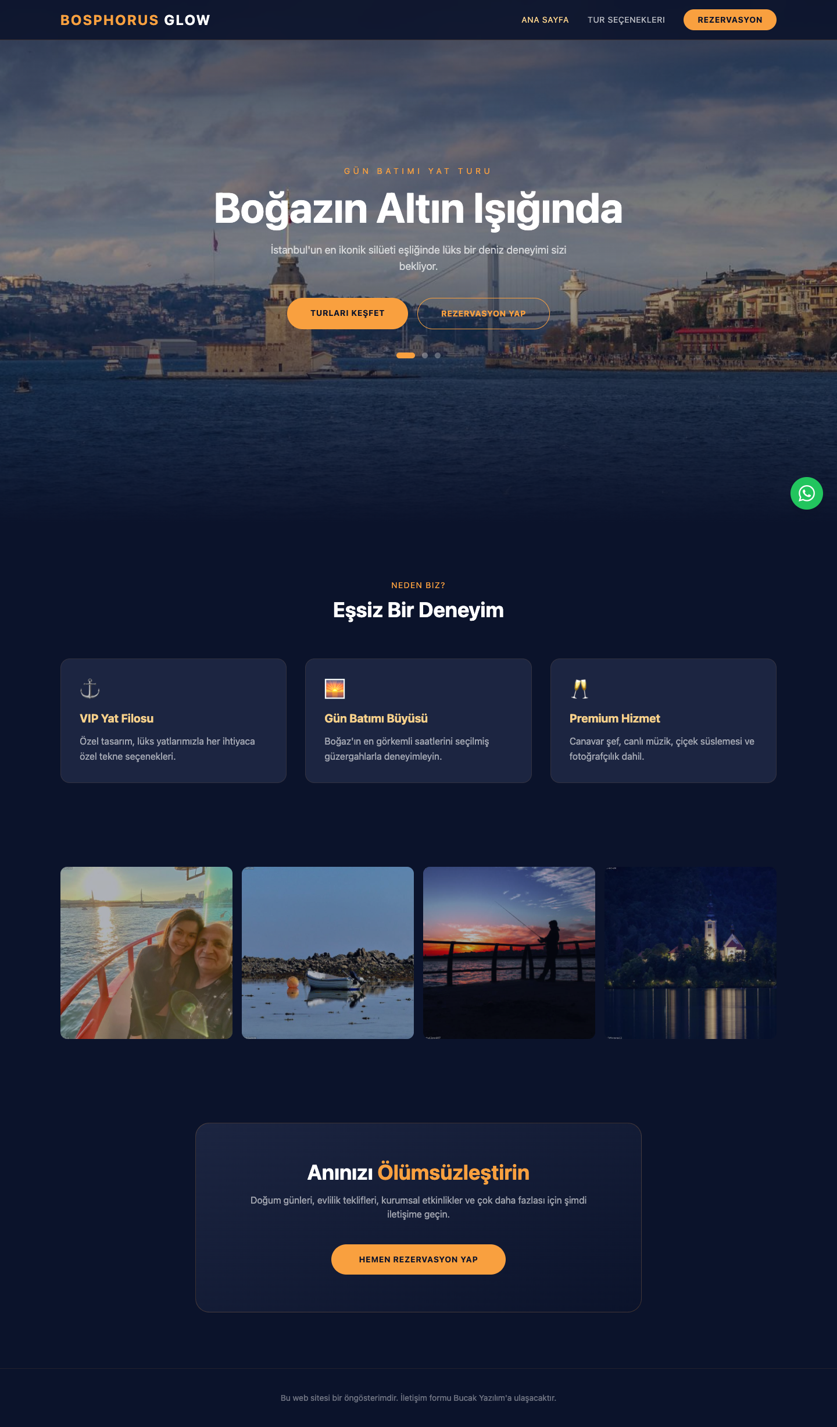Open the Ana Sayfa menu item
Image resolution: width=837 pixels, height=1427 pixels.
point(545,20)
